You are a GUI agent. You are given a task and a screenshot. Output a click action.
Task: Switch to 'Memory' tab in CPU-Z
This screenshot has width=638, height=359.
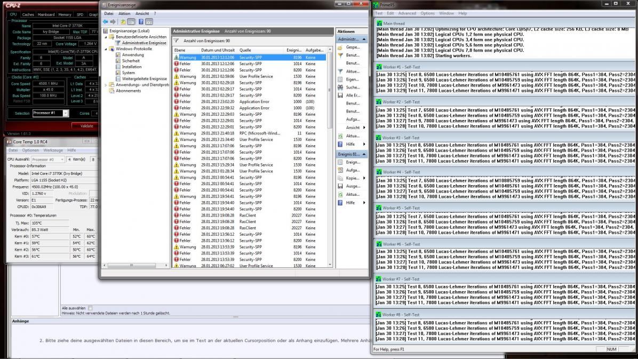coord(65,14)
